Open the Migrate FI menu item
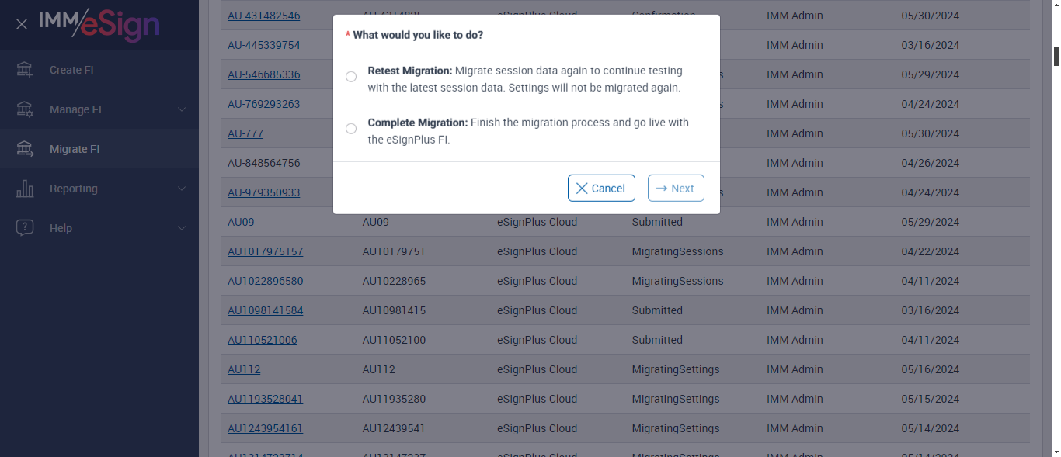Image resolution: width=1061 pixels, height=457 pixels. (x=75, y=149)
